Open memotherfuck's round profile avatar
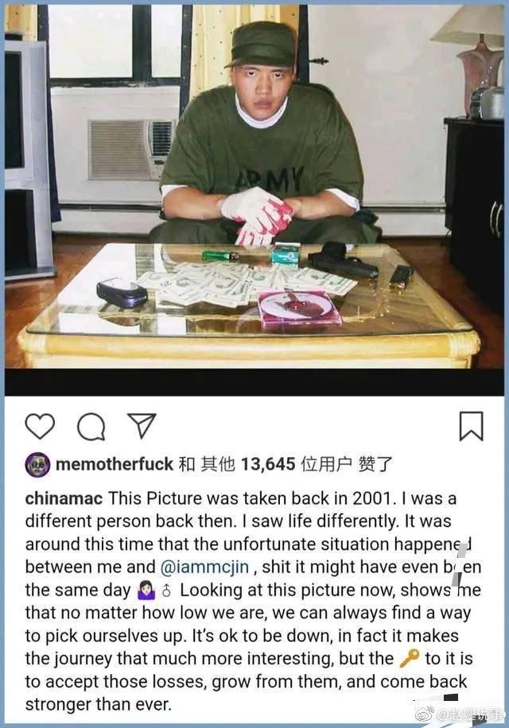The image size is (509, 728). click(x=37, y=464)
